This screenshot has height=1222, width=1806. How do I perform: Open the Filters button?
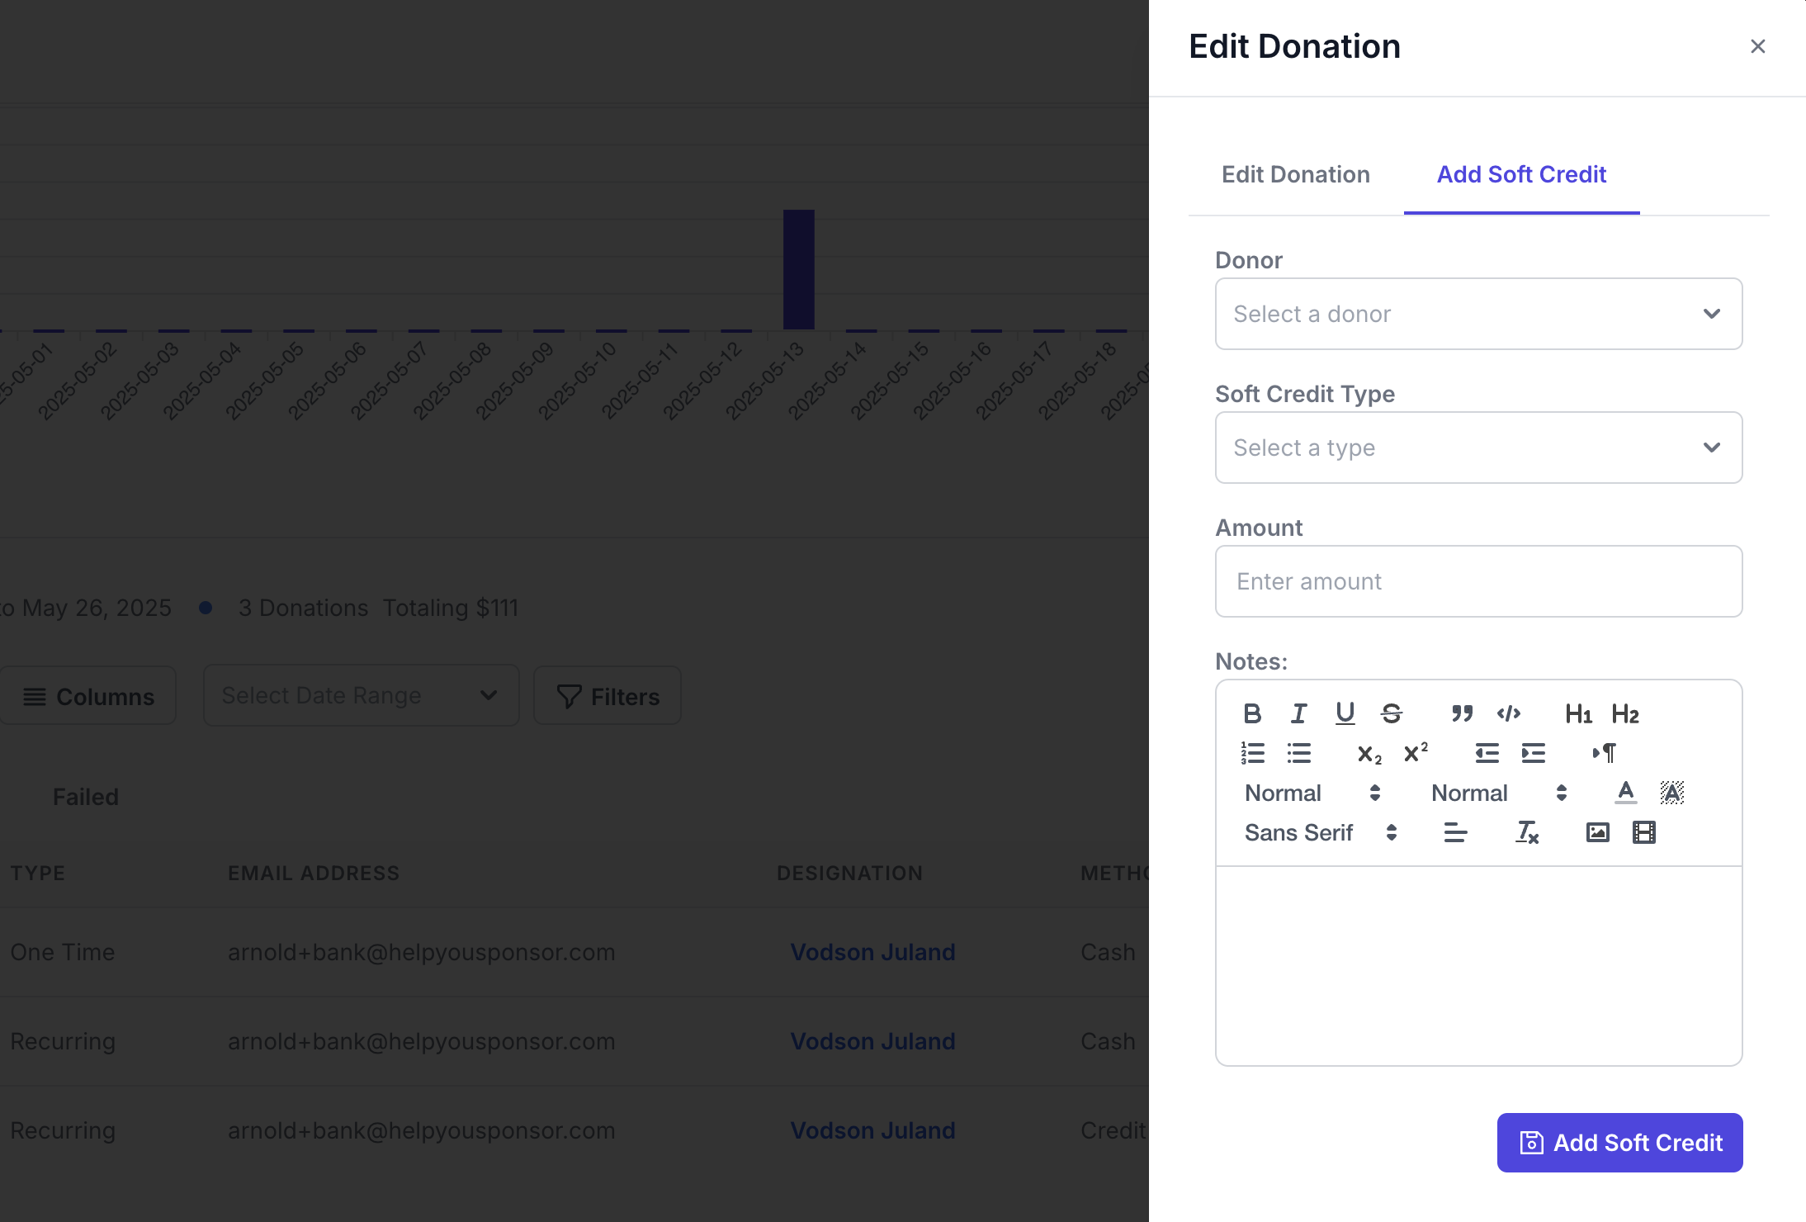point(608,696)
